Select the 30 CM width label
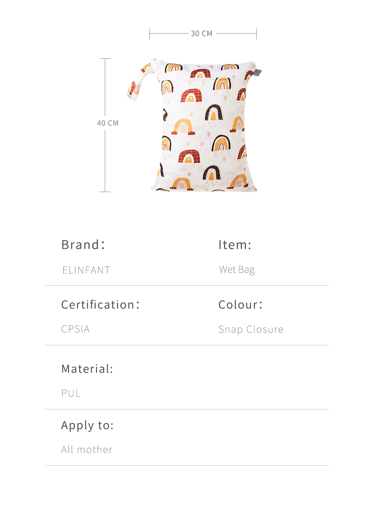Viewport: 380px width, 509px height. tap(202, 34)
